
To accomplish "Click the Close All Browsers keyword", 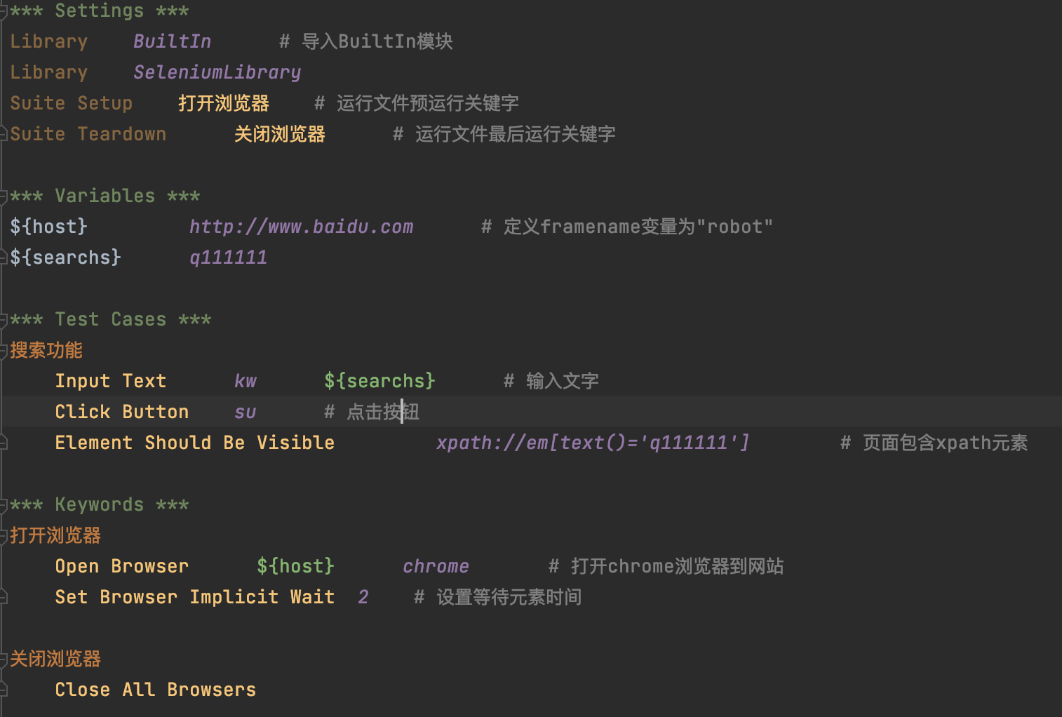I will tap(156, 690).
